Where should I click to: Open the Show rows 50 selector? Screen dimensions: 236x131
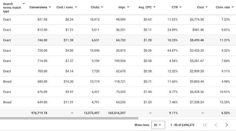[x=158, y=125]
